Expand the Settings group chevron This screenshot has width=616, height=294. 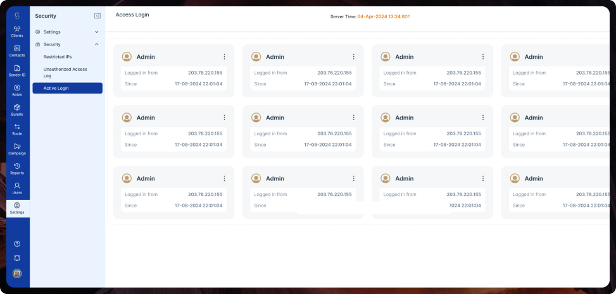tap(97, 32)
